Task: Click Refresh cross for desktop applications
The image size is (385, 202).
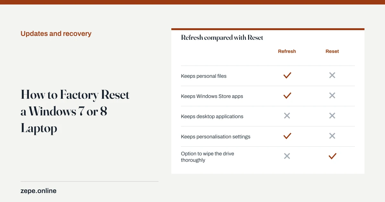Action: pos(287,116)
